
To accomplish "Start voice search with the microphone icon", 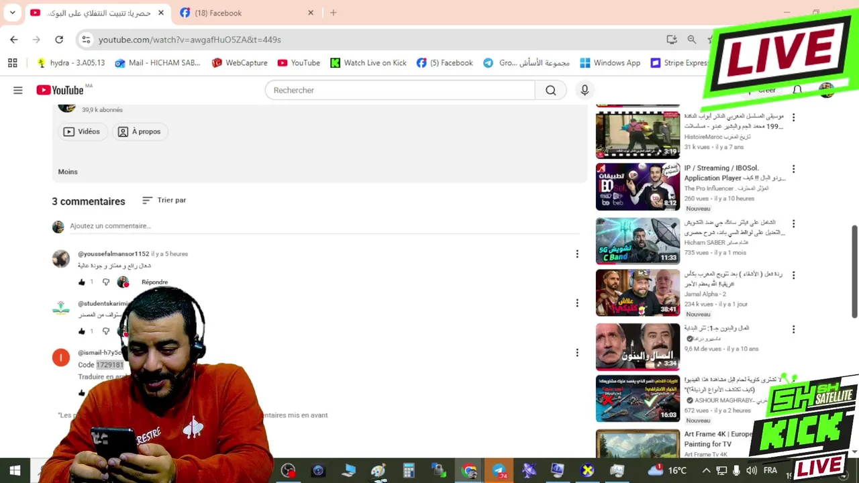I will pos(585,90).
